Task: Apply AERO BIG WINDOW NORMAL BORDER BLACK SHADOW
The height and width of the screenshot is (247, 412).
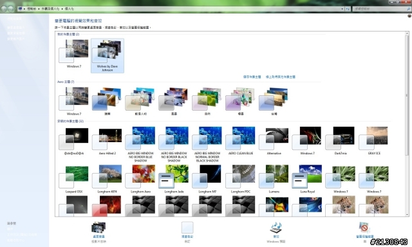Action: tap(207, 144)
